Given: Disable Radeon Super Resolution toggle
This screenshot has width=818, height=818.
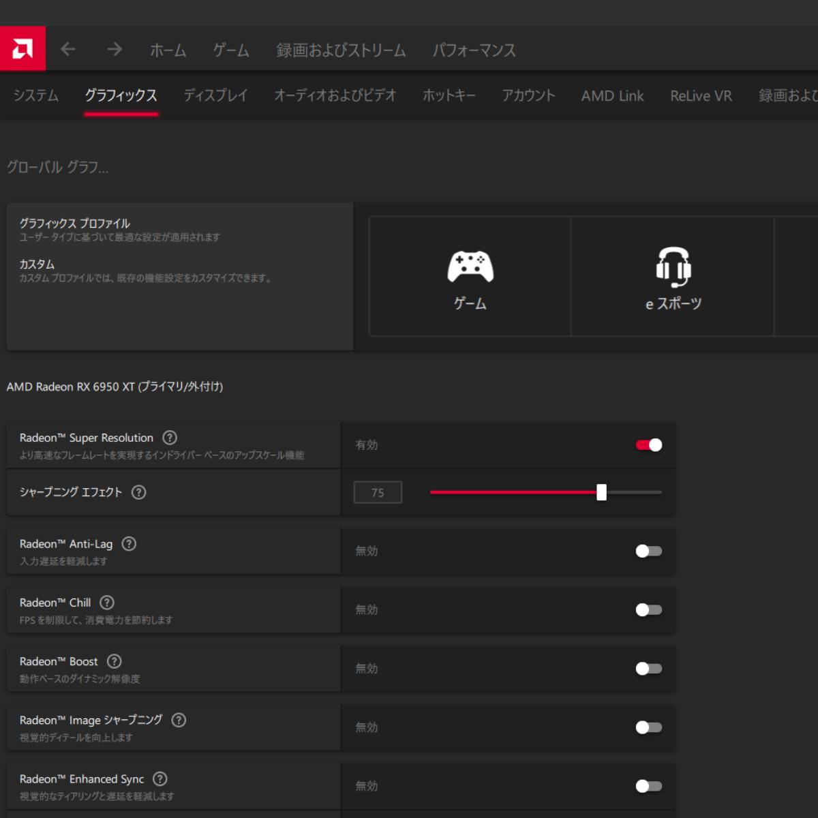Looking at the screenshot, I should (x=649, y=445).
